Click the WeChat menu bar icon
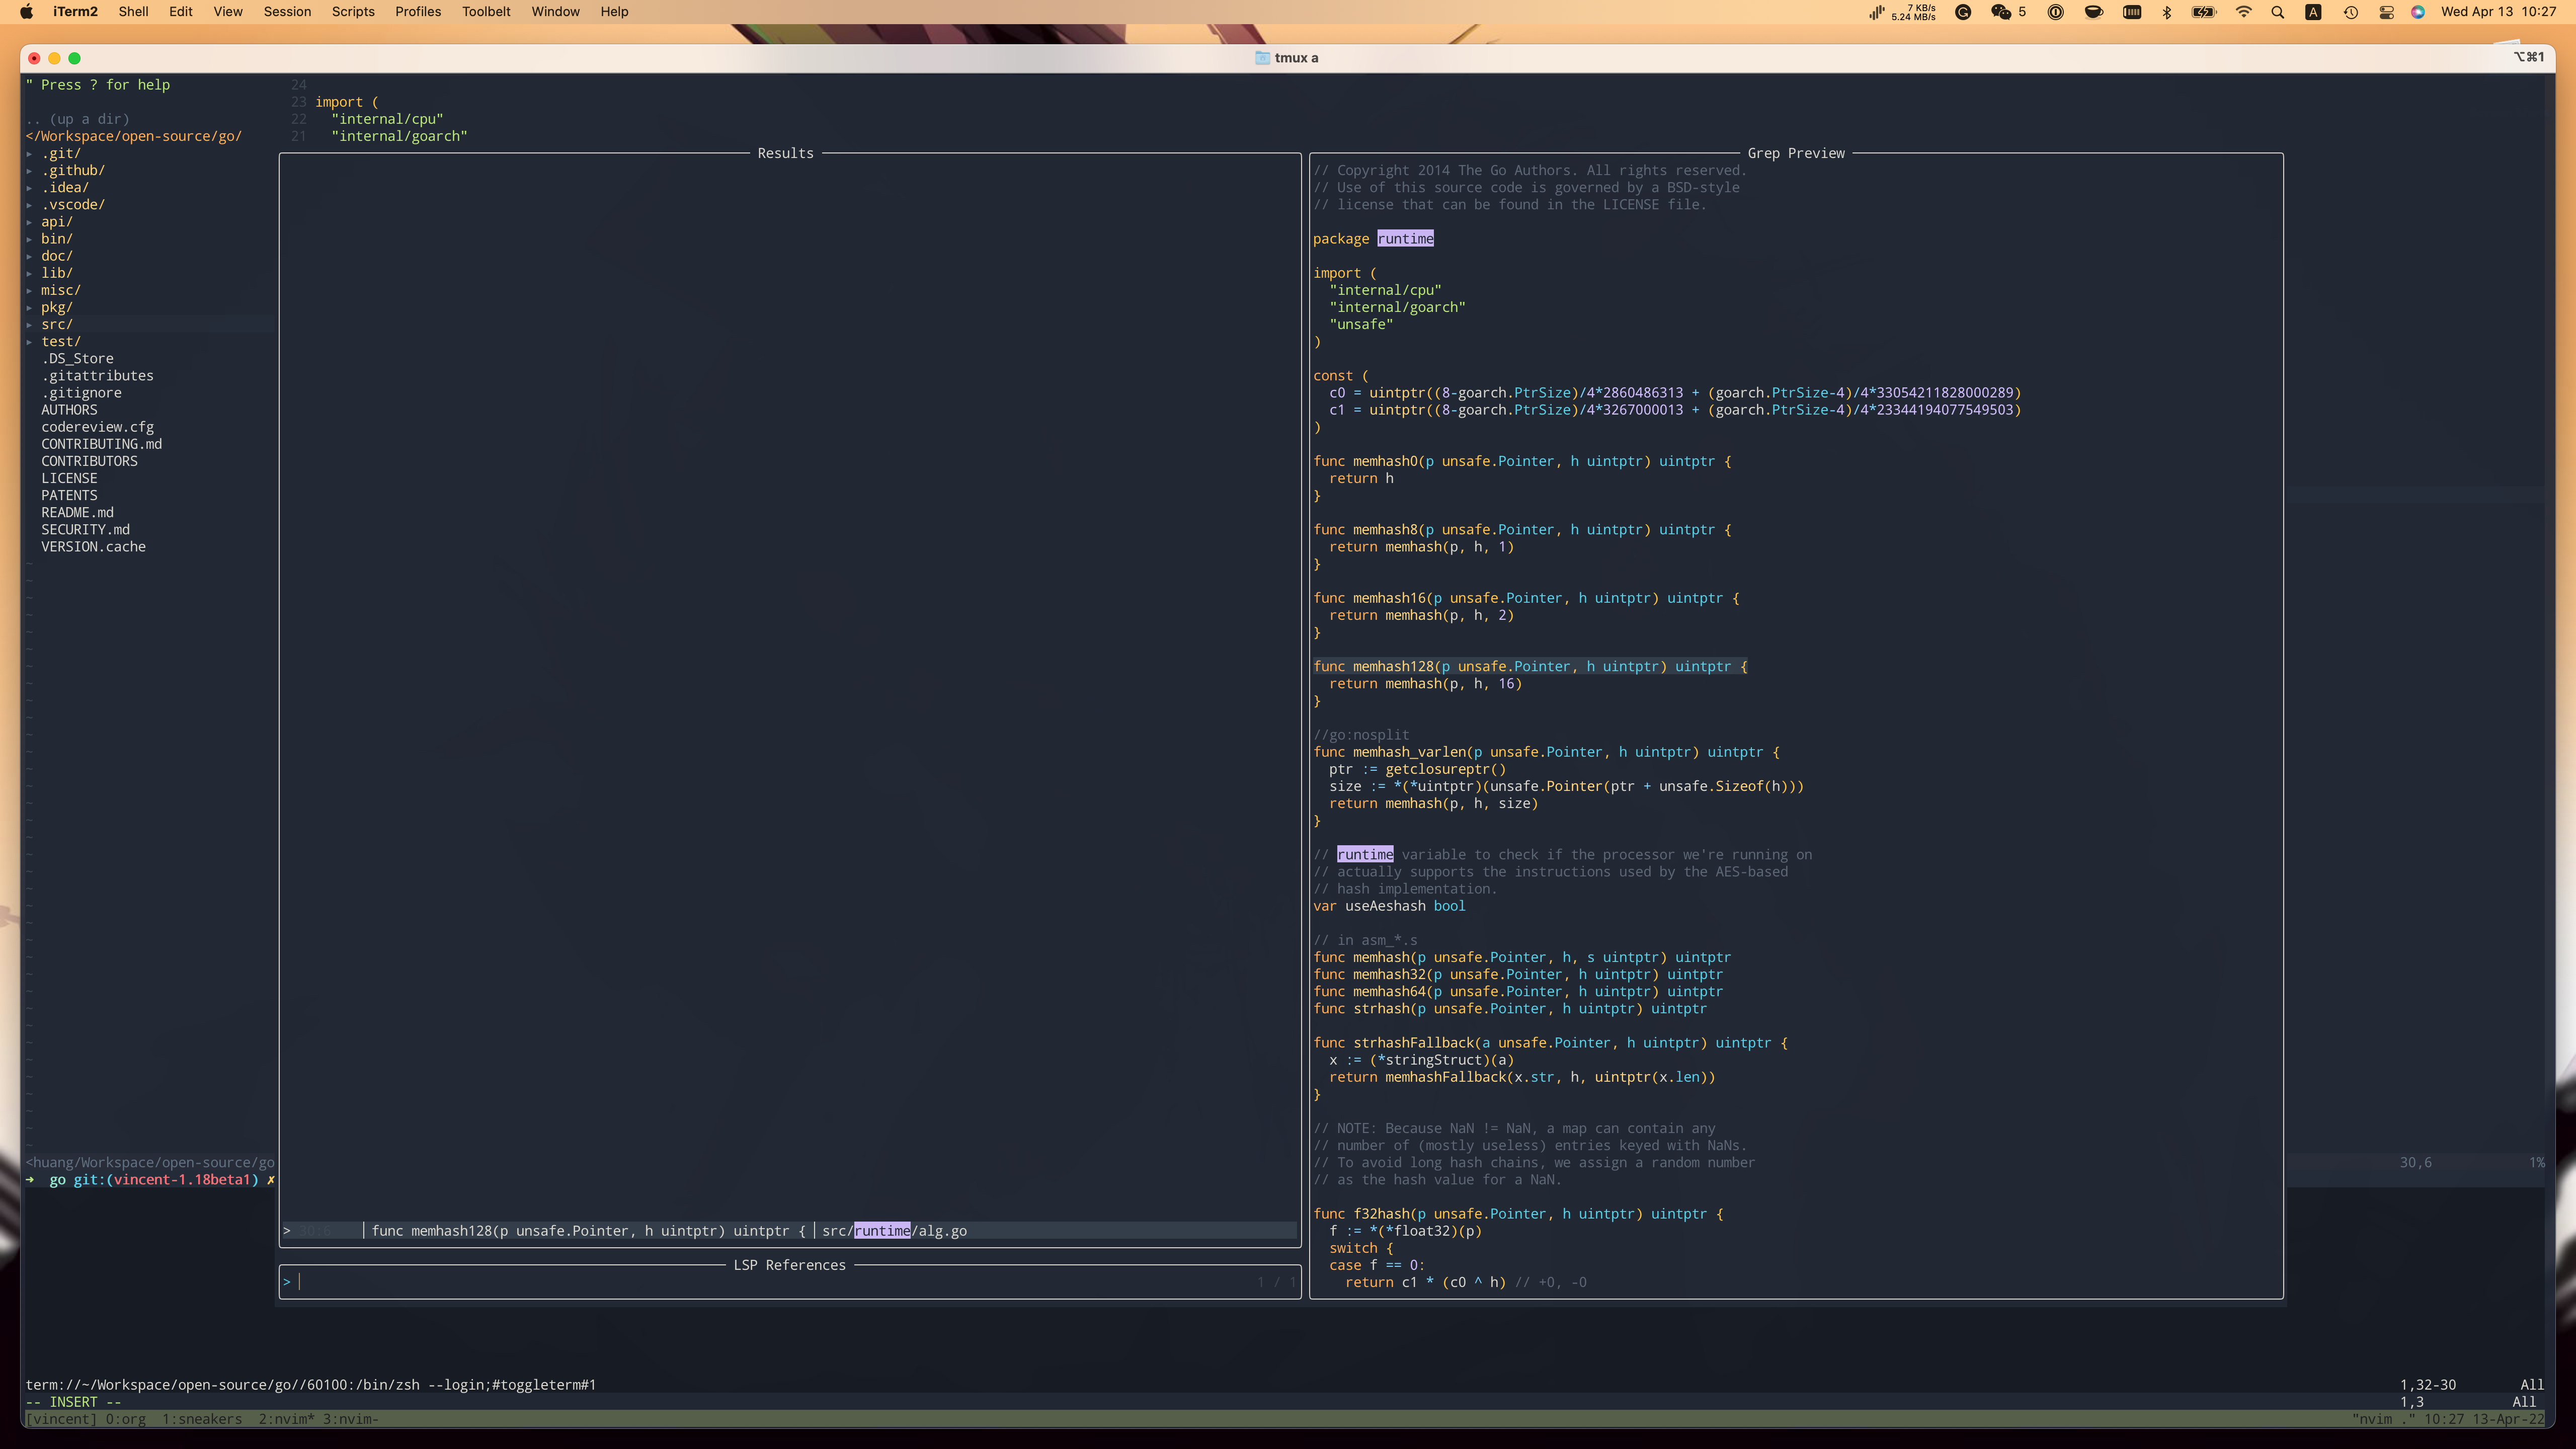The image size is (2576, 1449). pos(2001,12)
